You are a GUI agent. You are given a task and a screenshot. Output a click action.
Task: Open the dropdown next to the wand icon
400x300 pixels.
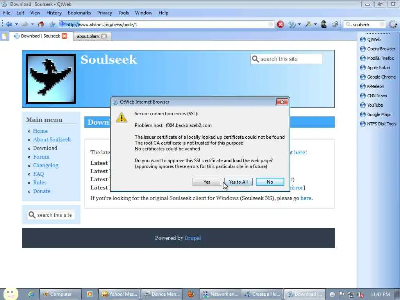(315, 25)
